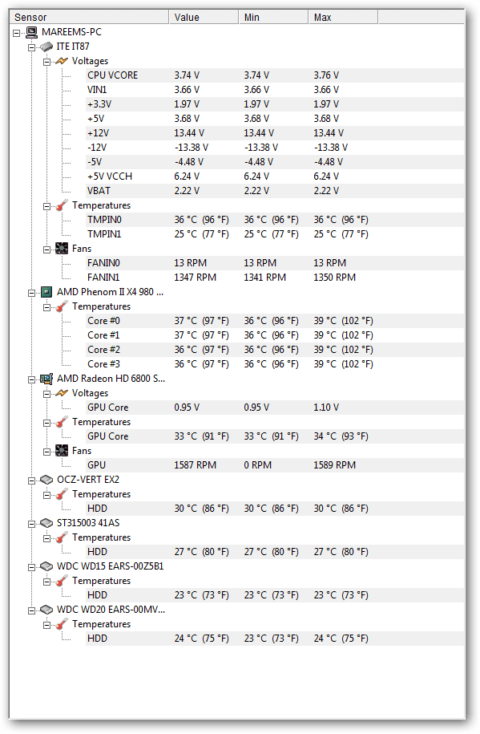Click the Value column header
This screenshot has height=734, width=480.
point(204,18)
